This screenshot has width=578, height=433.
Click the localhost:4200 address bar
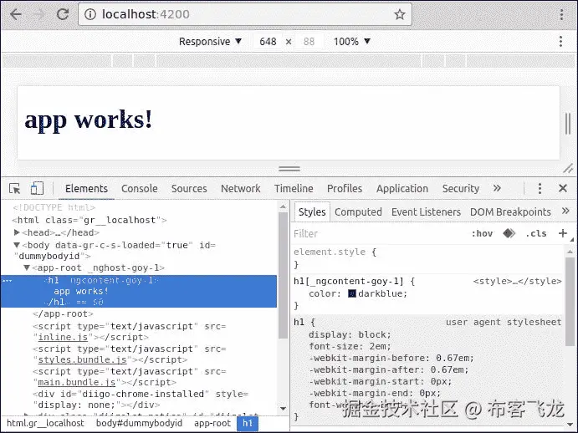245,14
